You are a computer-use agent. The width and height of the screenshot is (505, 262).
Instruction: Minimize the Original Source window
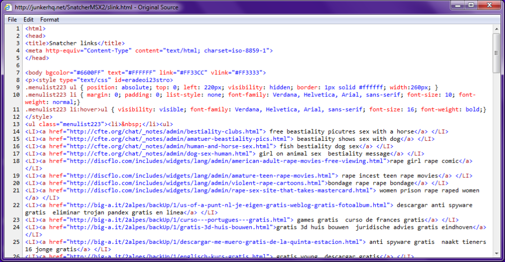[458, 5]
